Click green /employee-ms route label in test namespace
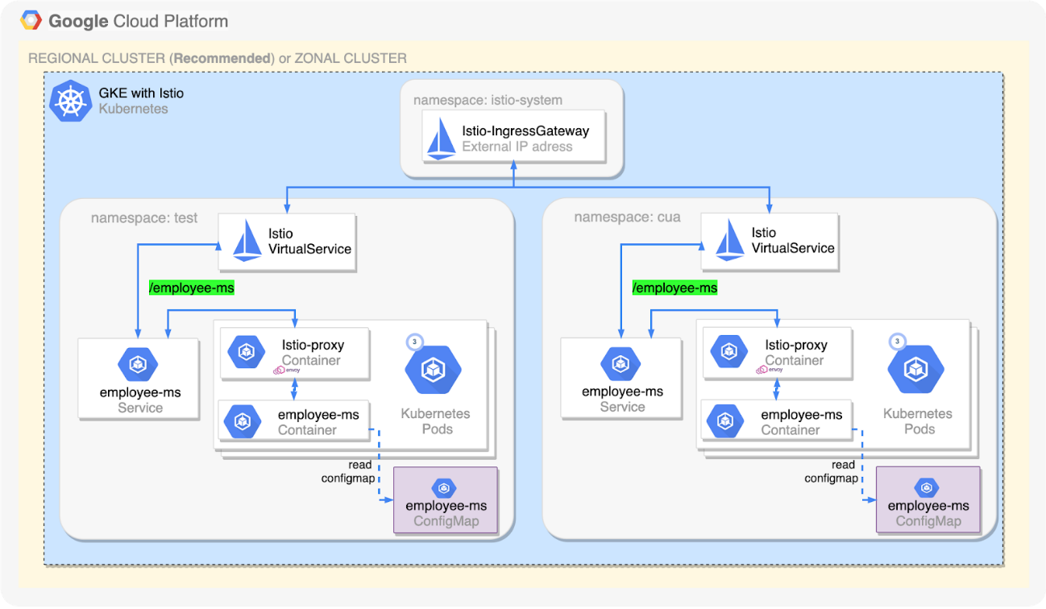 192,288
